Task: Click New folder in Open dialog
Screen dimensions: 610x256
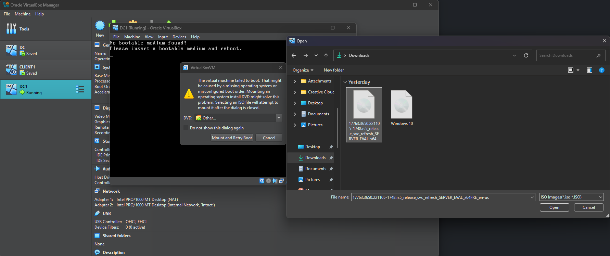Action: click(334, 70)
